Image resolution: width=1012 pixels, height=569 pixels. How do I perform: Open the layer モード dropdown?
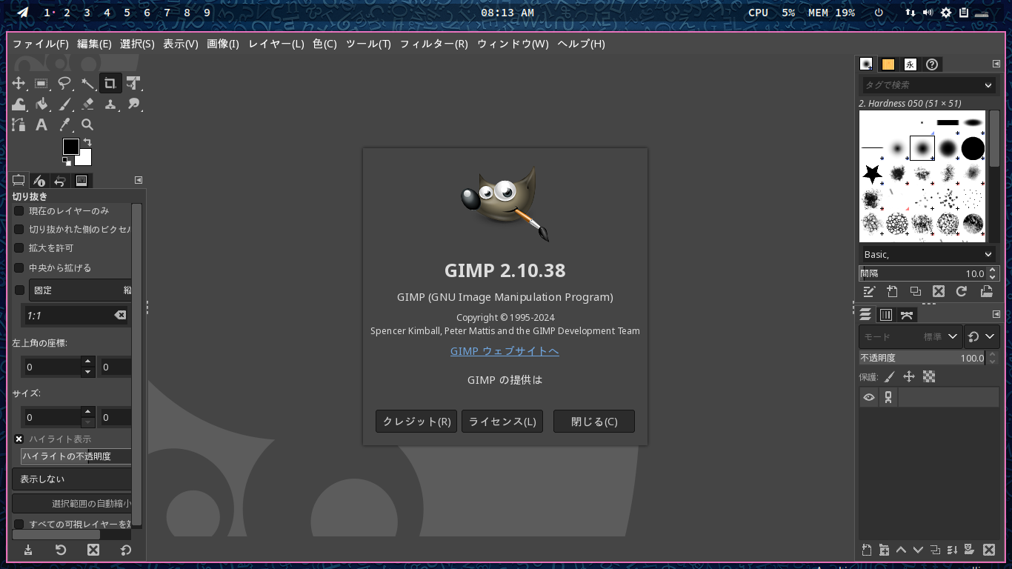coord(911,336)
